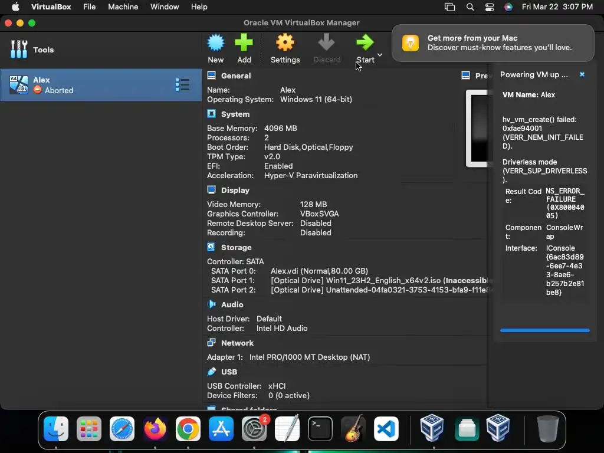Image resolution: width=604 pixels, height=453 pixels.
Task: Click the Powering VM progress bar
Action: point(544,330)
